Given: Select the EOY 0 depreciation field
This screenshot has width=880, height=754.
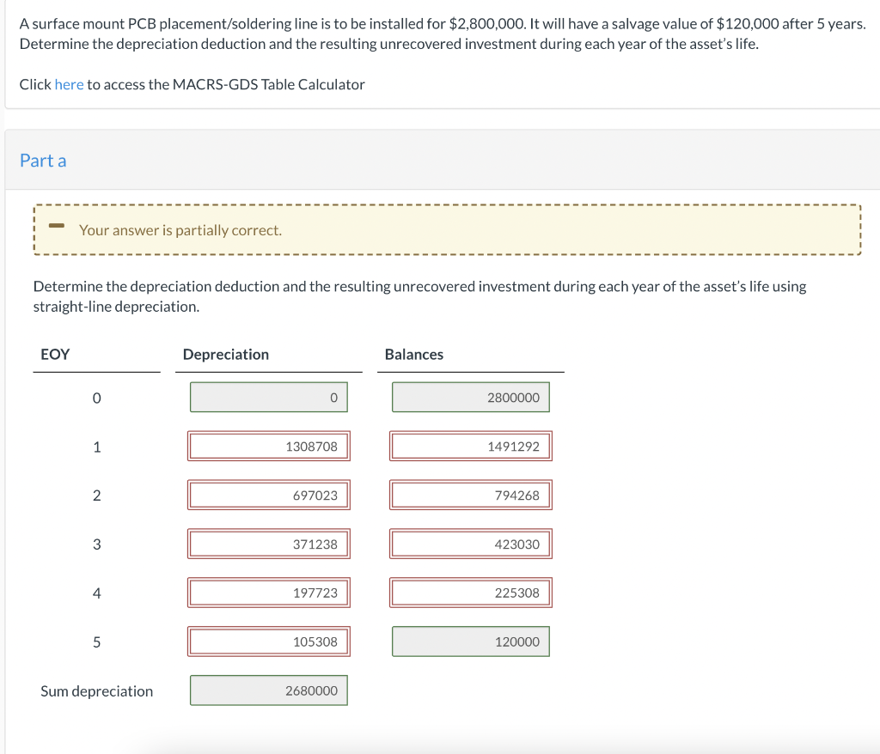Looking at the screenshot, I should pyautogui.click(x=269, y=398).
